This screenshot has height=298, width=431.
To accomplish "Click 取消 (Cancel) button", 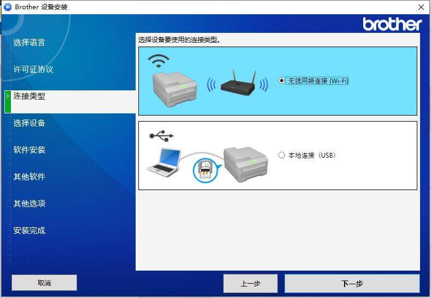I will (x=44, y=283).
